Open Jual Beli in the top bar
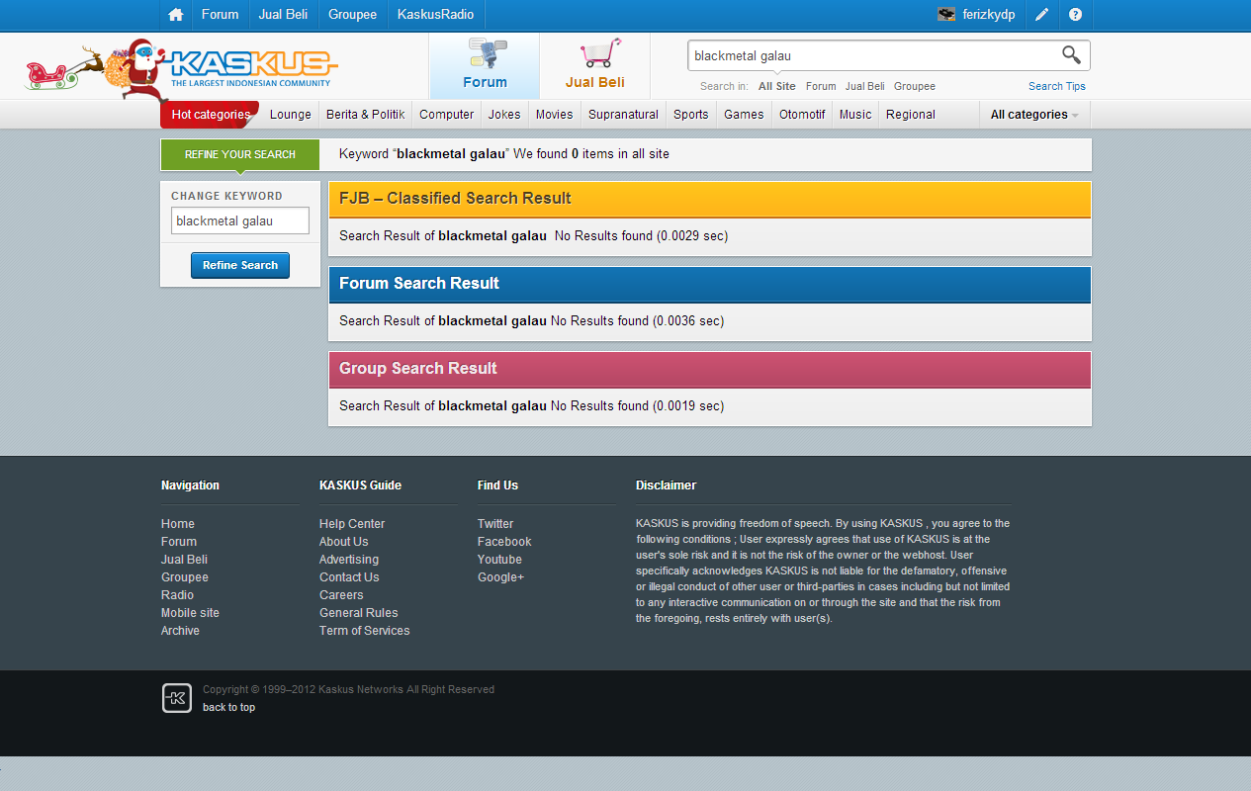 283,15
